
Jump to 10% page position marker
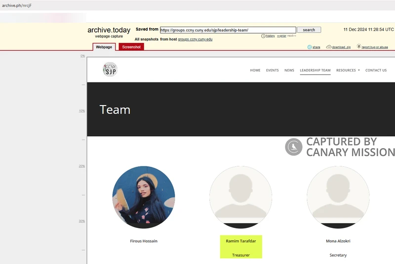point(82,111)
